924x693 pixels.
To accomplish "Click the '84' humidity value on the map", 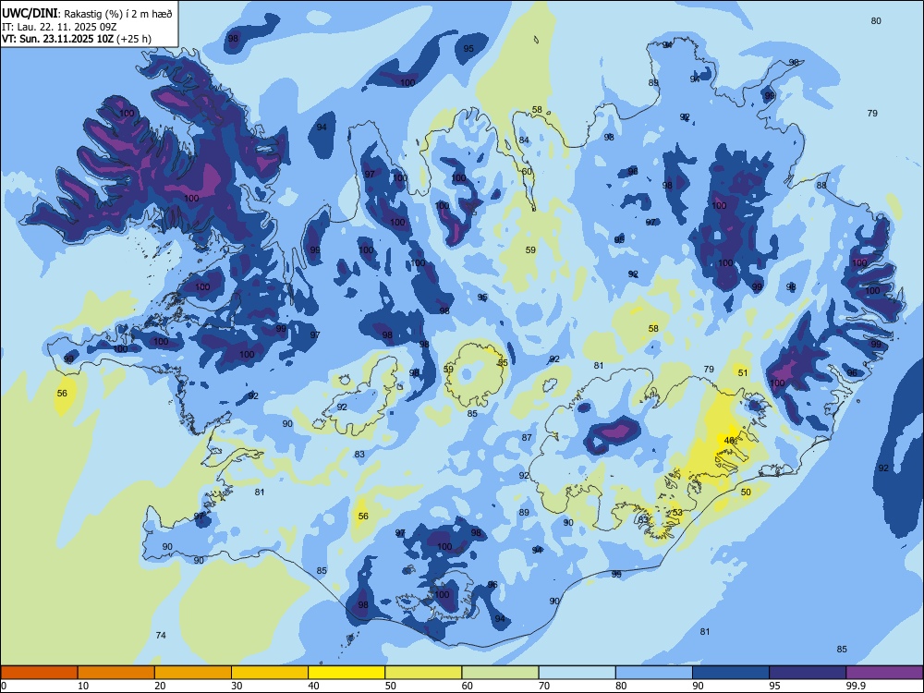I will pos(524,140).
